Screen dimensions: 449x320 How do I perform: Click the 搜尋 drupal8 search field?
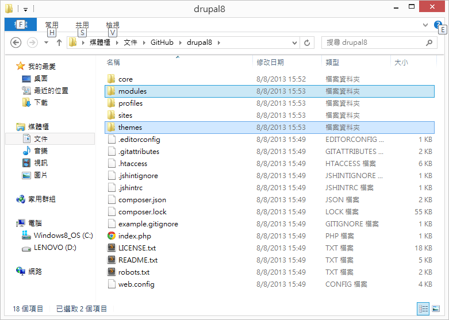(374, 43)
